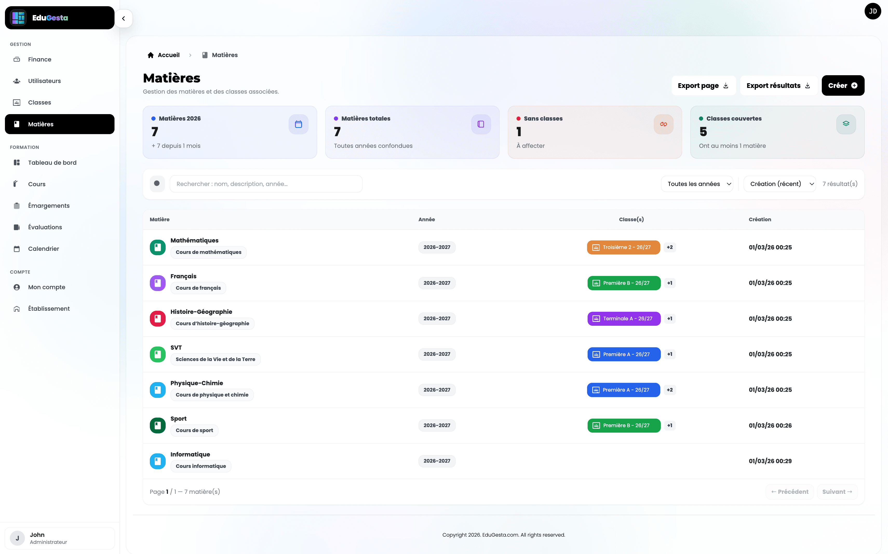This screenshot has height=554, width=888.
Task: Click the book icon on Matières totales card
Action: (x=481, y=124)
